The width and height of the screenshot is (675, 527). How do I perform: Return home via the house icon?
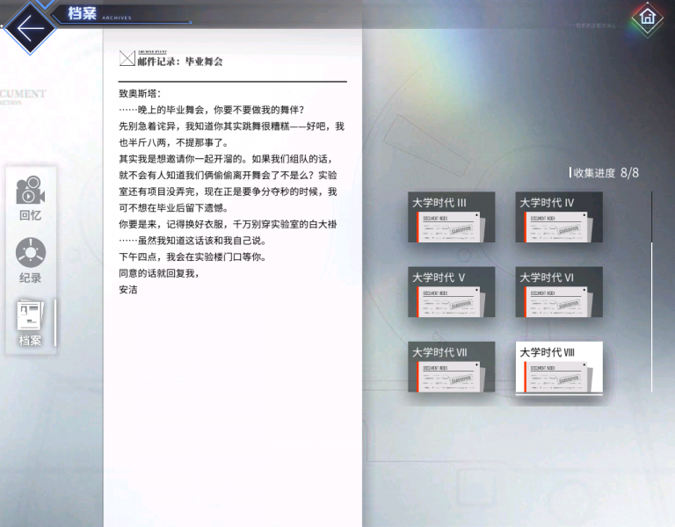pyautogui.click(x=648, y=18)
